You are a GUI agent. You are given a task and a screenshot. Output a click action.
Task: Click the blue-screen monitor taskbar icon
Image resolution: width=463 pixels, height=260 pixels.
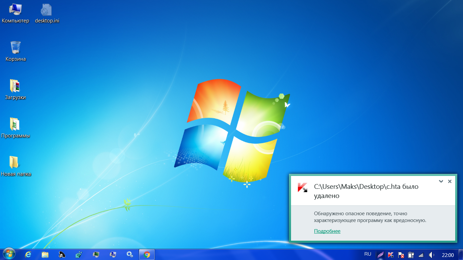[x=113, y=255]
